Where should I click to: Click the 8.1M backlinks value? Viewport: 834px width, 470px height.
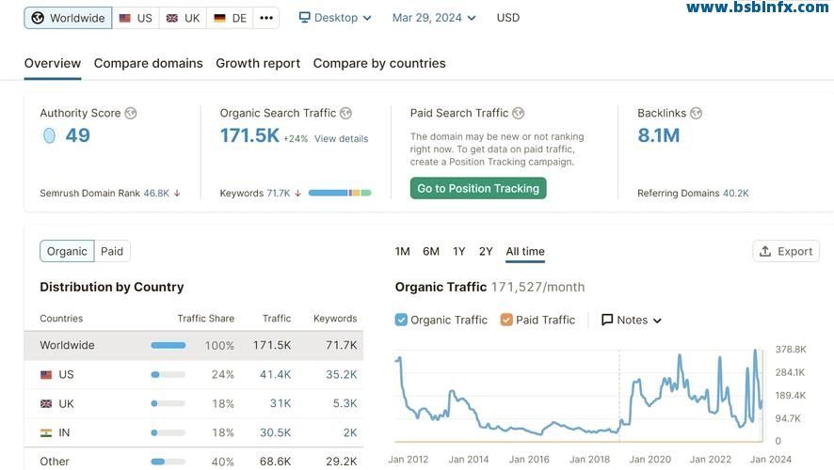tap(659, 135)
